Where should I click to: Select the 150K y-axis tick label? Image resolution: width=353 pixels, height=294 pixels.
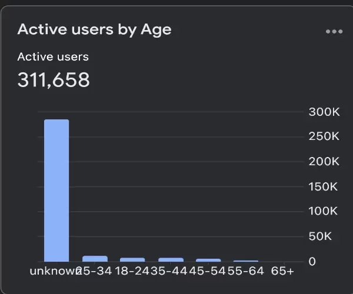pyautogui.click(x=324, y=187)
